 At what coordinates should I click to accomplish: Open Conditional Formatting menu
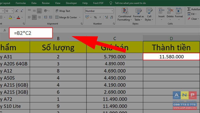point(124,14)
